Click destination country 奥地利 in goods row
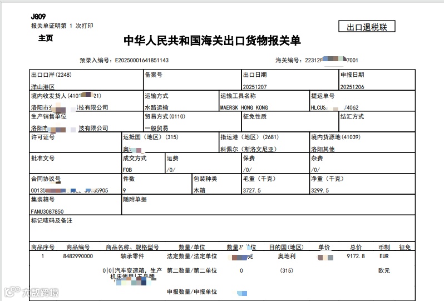The image size is (444, 301). point(287,256)
